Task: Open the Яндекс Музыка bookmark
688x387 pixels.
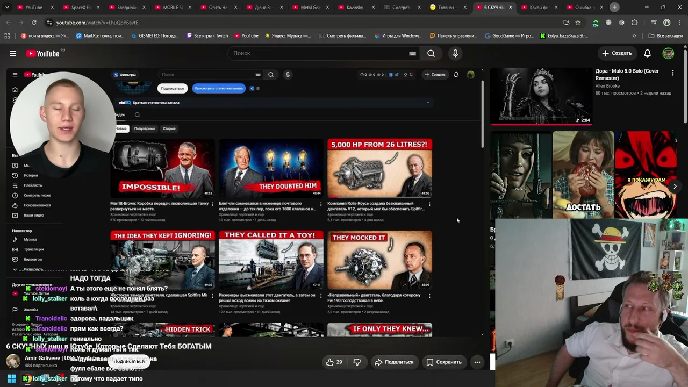Action: (x=288, y=36)
